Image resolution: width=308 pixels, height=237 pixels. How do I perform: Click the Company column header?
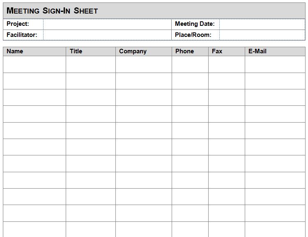pos(144,51)
